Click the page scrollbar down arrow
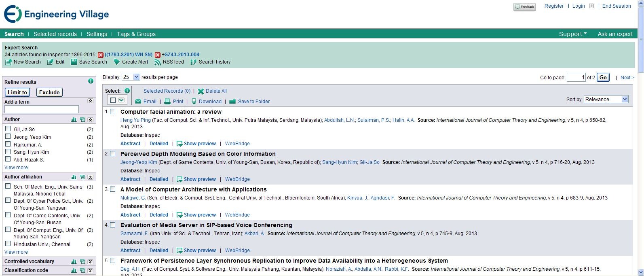 click(x=641, y=272)
